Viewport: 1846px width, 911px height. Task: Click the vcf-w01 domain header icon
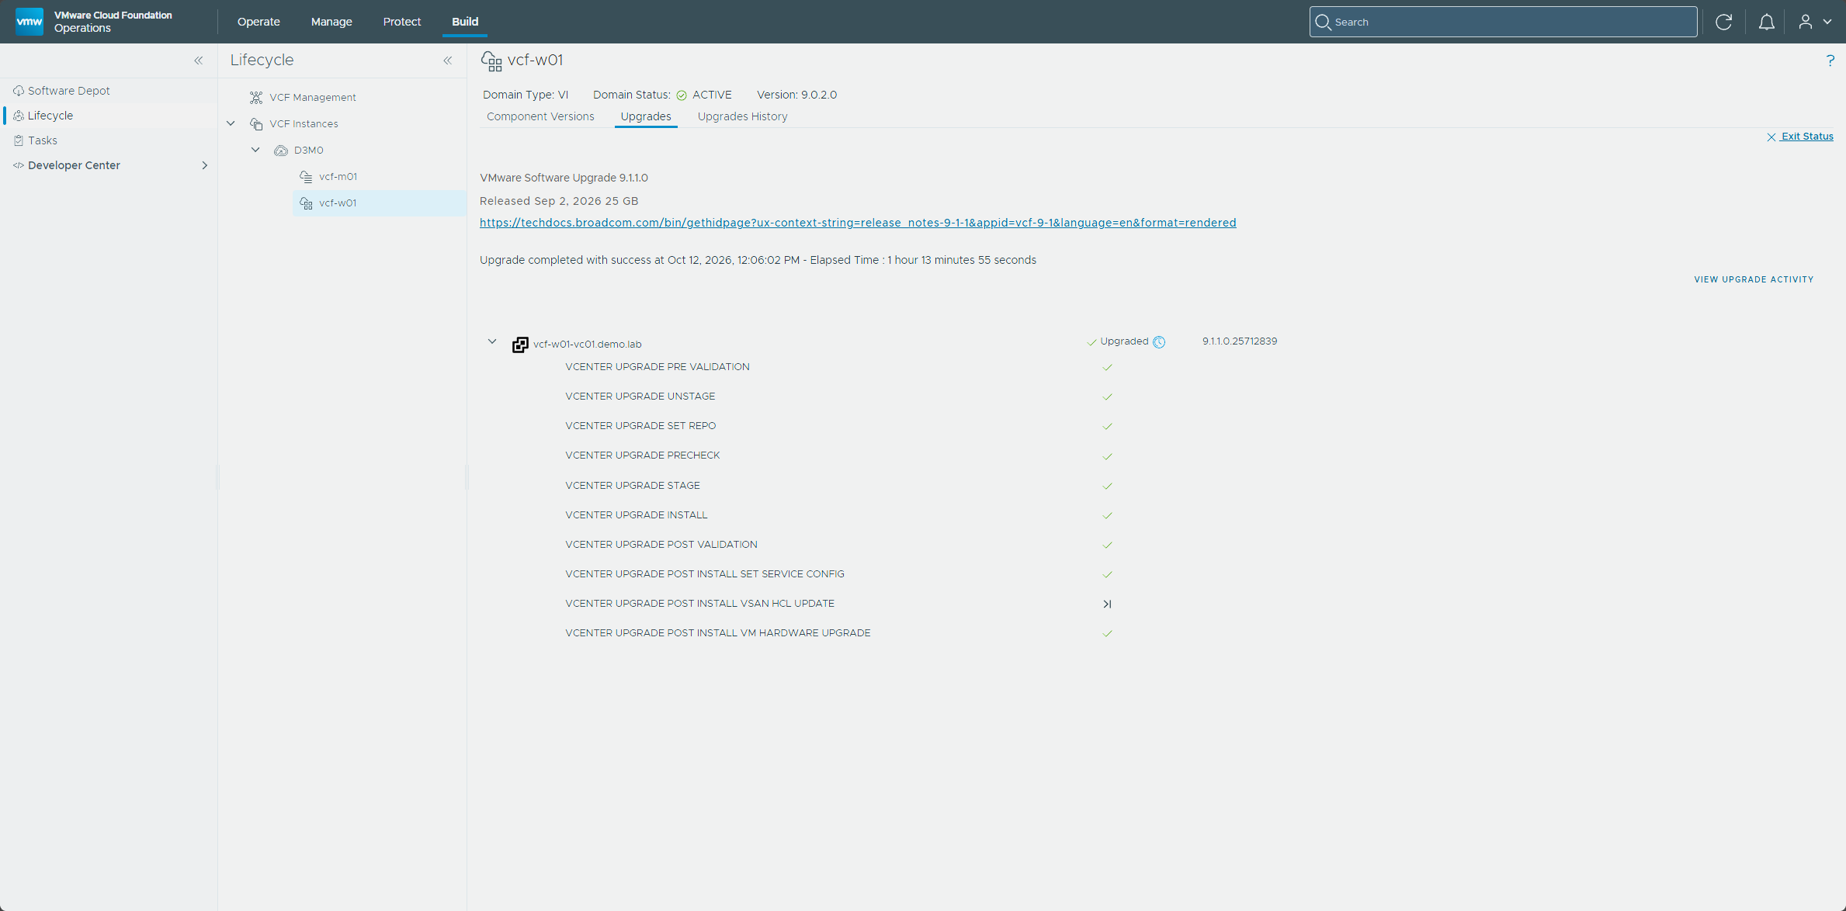[x=491, y=61]
